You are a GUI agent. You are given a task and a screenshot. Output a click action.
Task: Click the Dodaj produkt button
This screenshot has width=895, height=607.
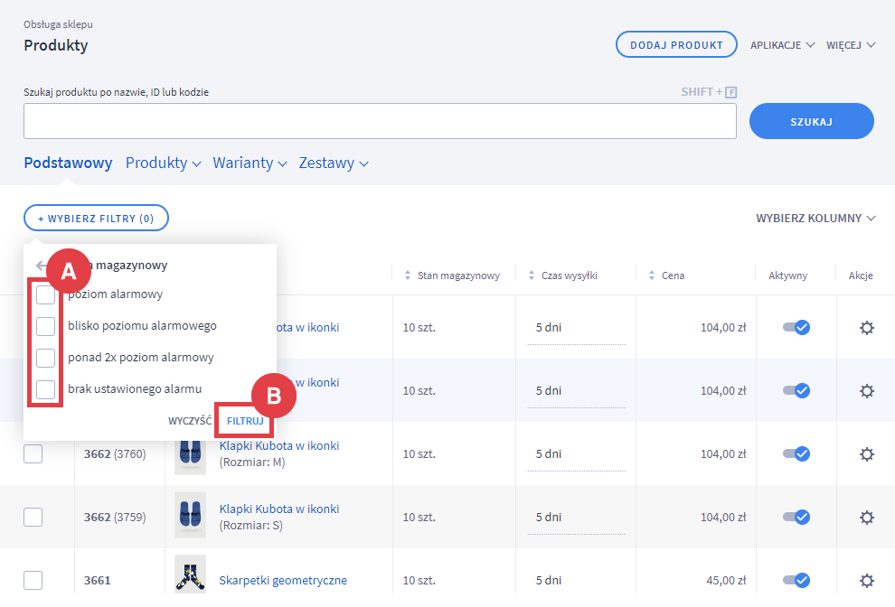coord(675,45)
